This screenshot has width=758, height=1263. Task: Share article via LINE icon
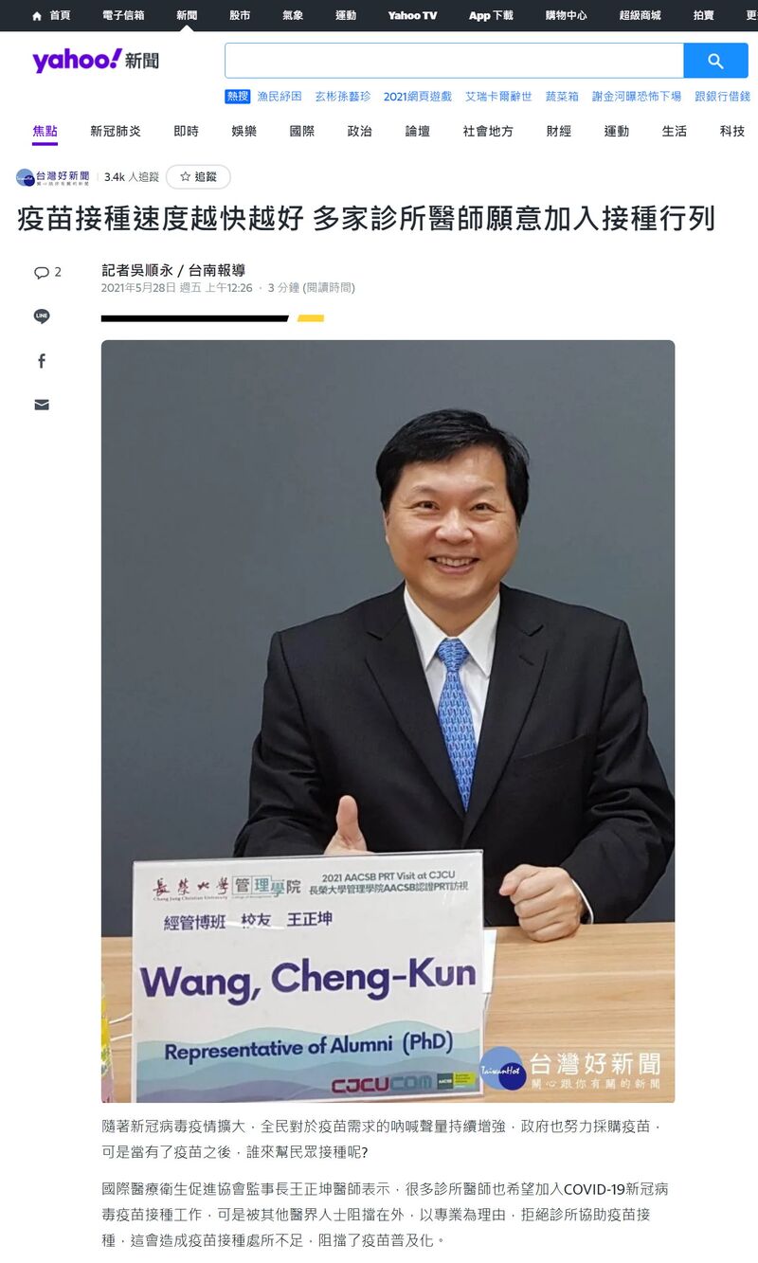[x=42, y=316]
